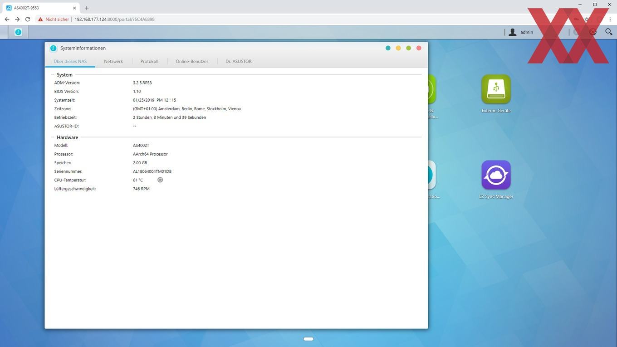
Task: Click the Betriebszeit value 2 Stunden
Action: pyautogui.click(x=169, y=117)
